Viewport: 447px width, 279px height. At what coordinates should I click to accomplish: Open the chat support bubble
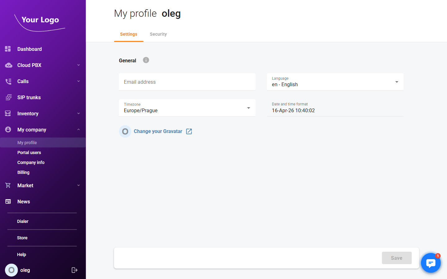(431, 263)
